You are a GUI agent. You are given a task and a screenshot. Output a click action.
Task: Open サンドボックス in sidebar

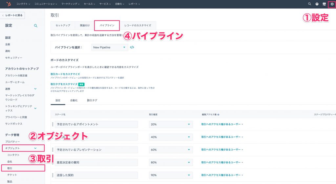pyautogui.click(x=14, y=124)
